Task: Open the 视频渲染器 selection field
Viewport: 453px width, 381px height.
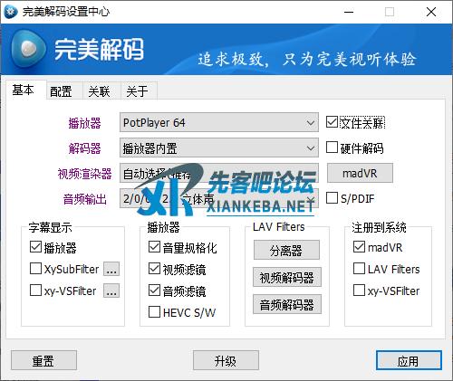Action: point(219,173)
